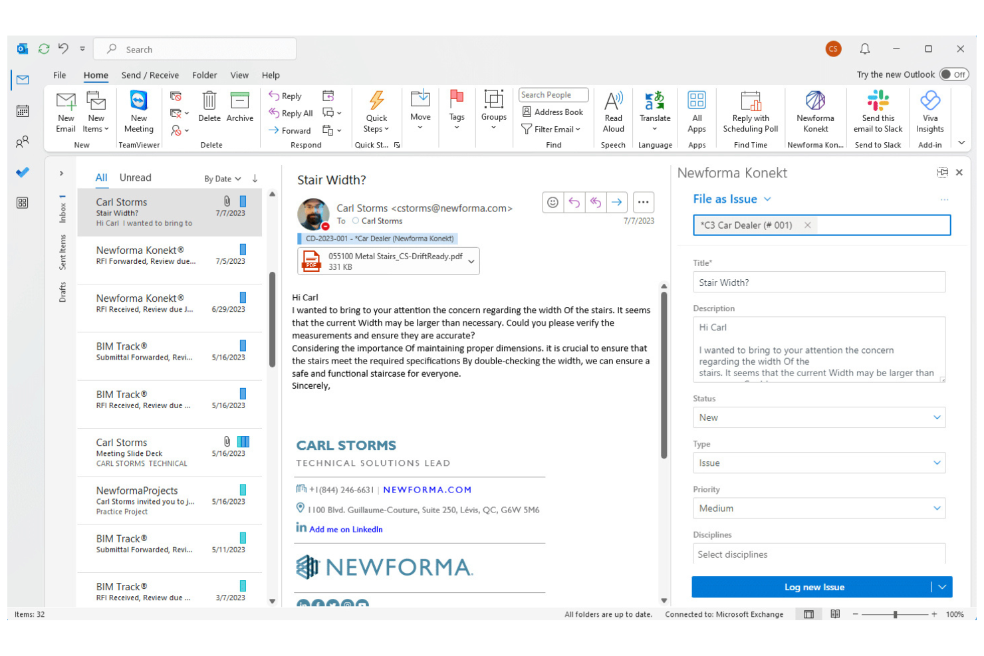Image resolution: width=984 pixels, height=656 pixels.
Task: Send this email to Slack
Action: tap(878, 112)
